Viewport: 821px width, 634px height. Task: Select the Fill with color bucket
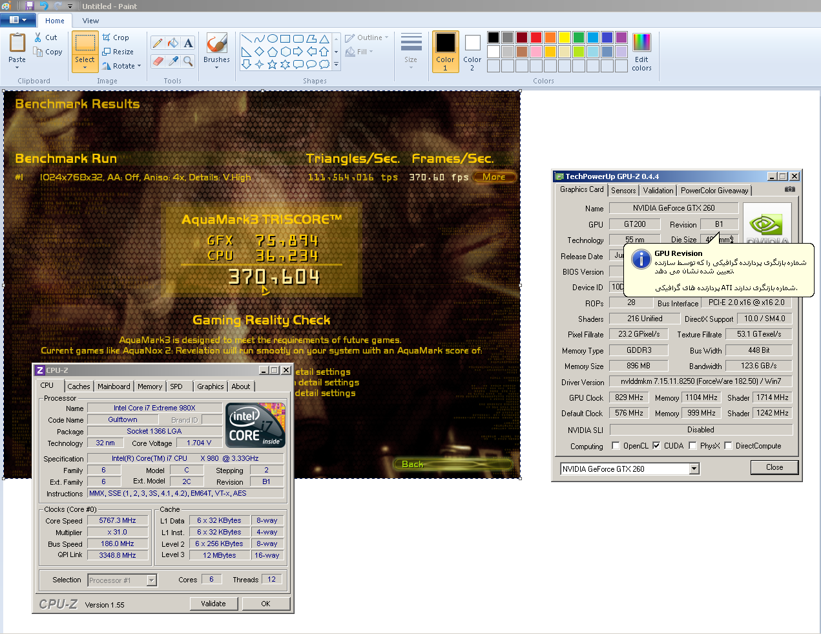click(173, 43)
